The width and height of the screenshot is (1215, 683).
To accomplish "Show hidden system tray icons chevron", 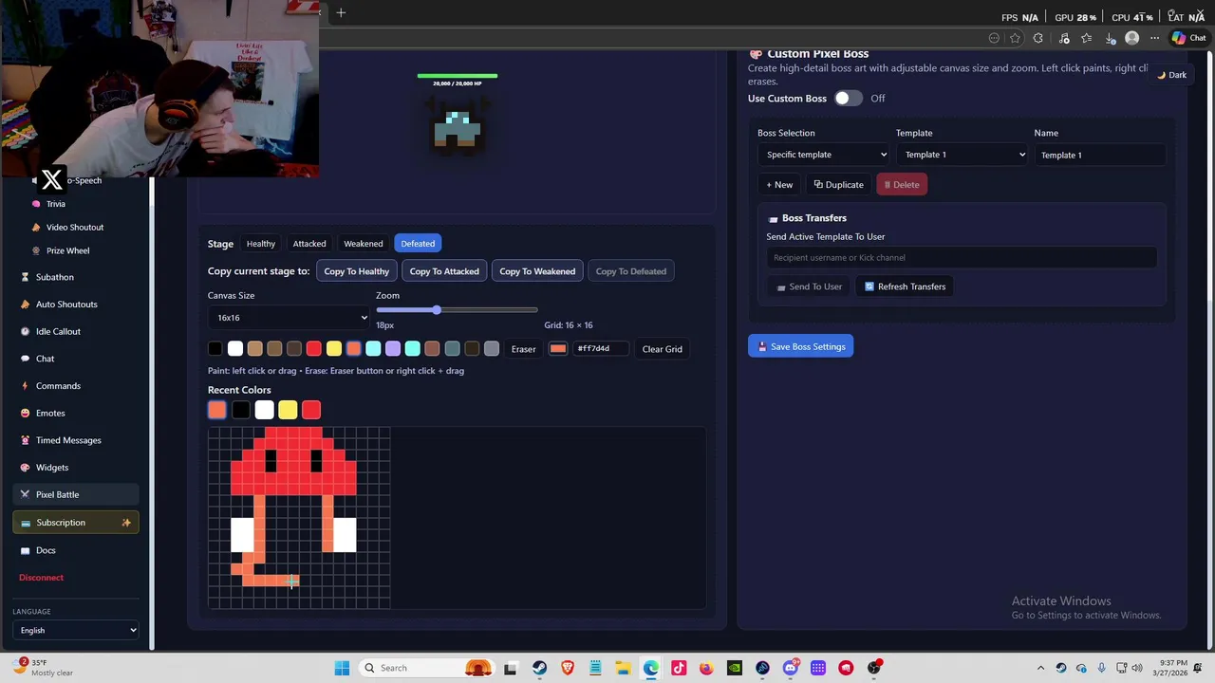I will pos(1041,668).
